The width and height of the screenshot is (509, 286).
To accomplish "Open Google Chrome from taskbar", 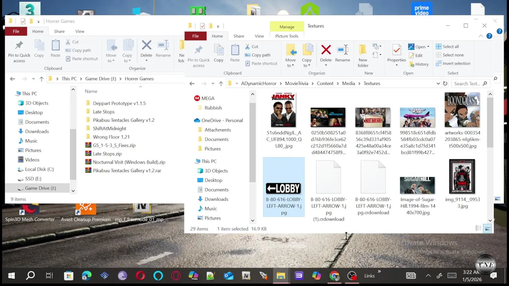I will pos(334,276).
